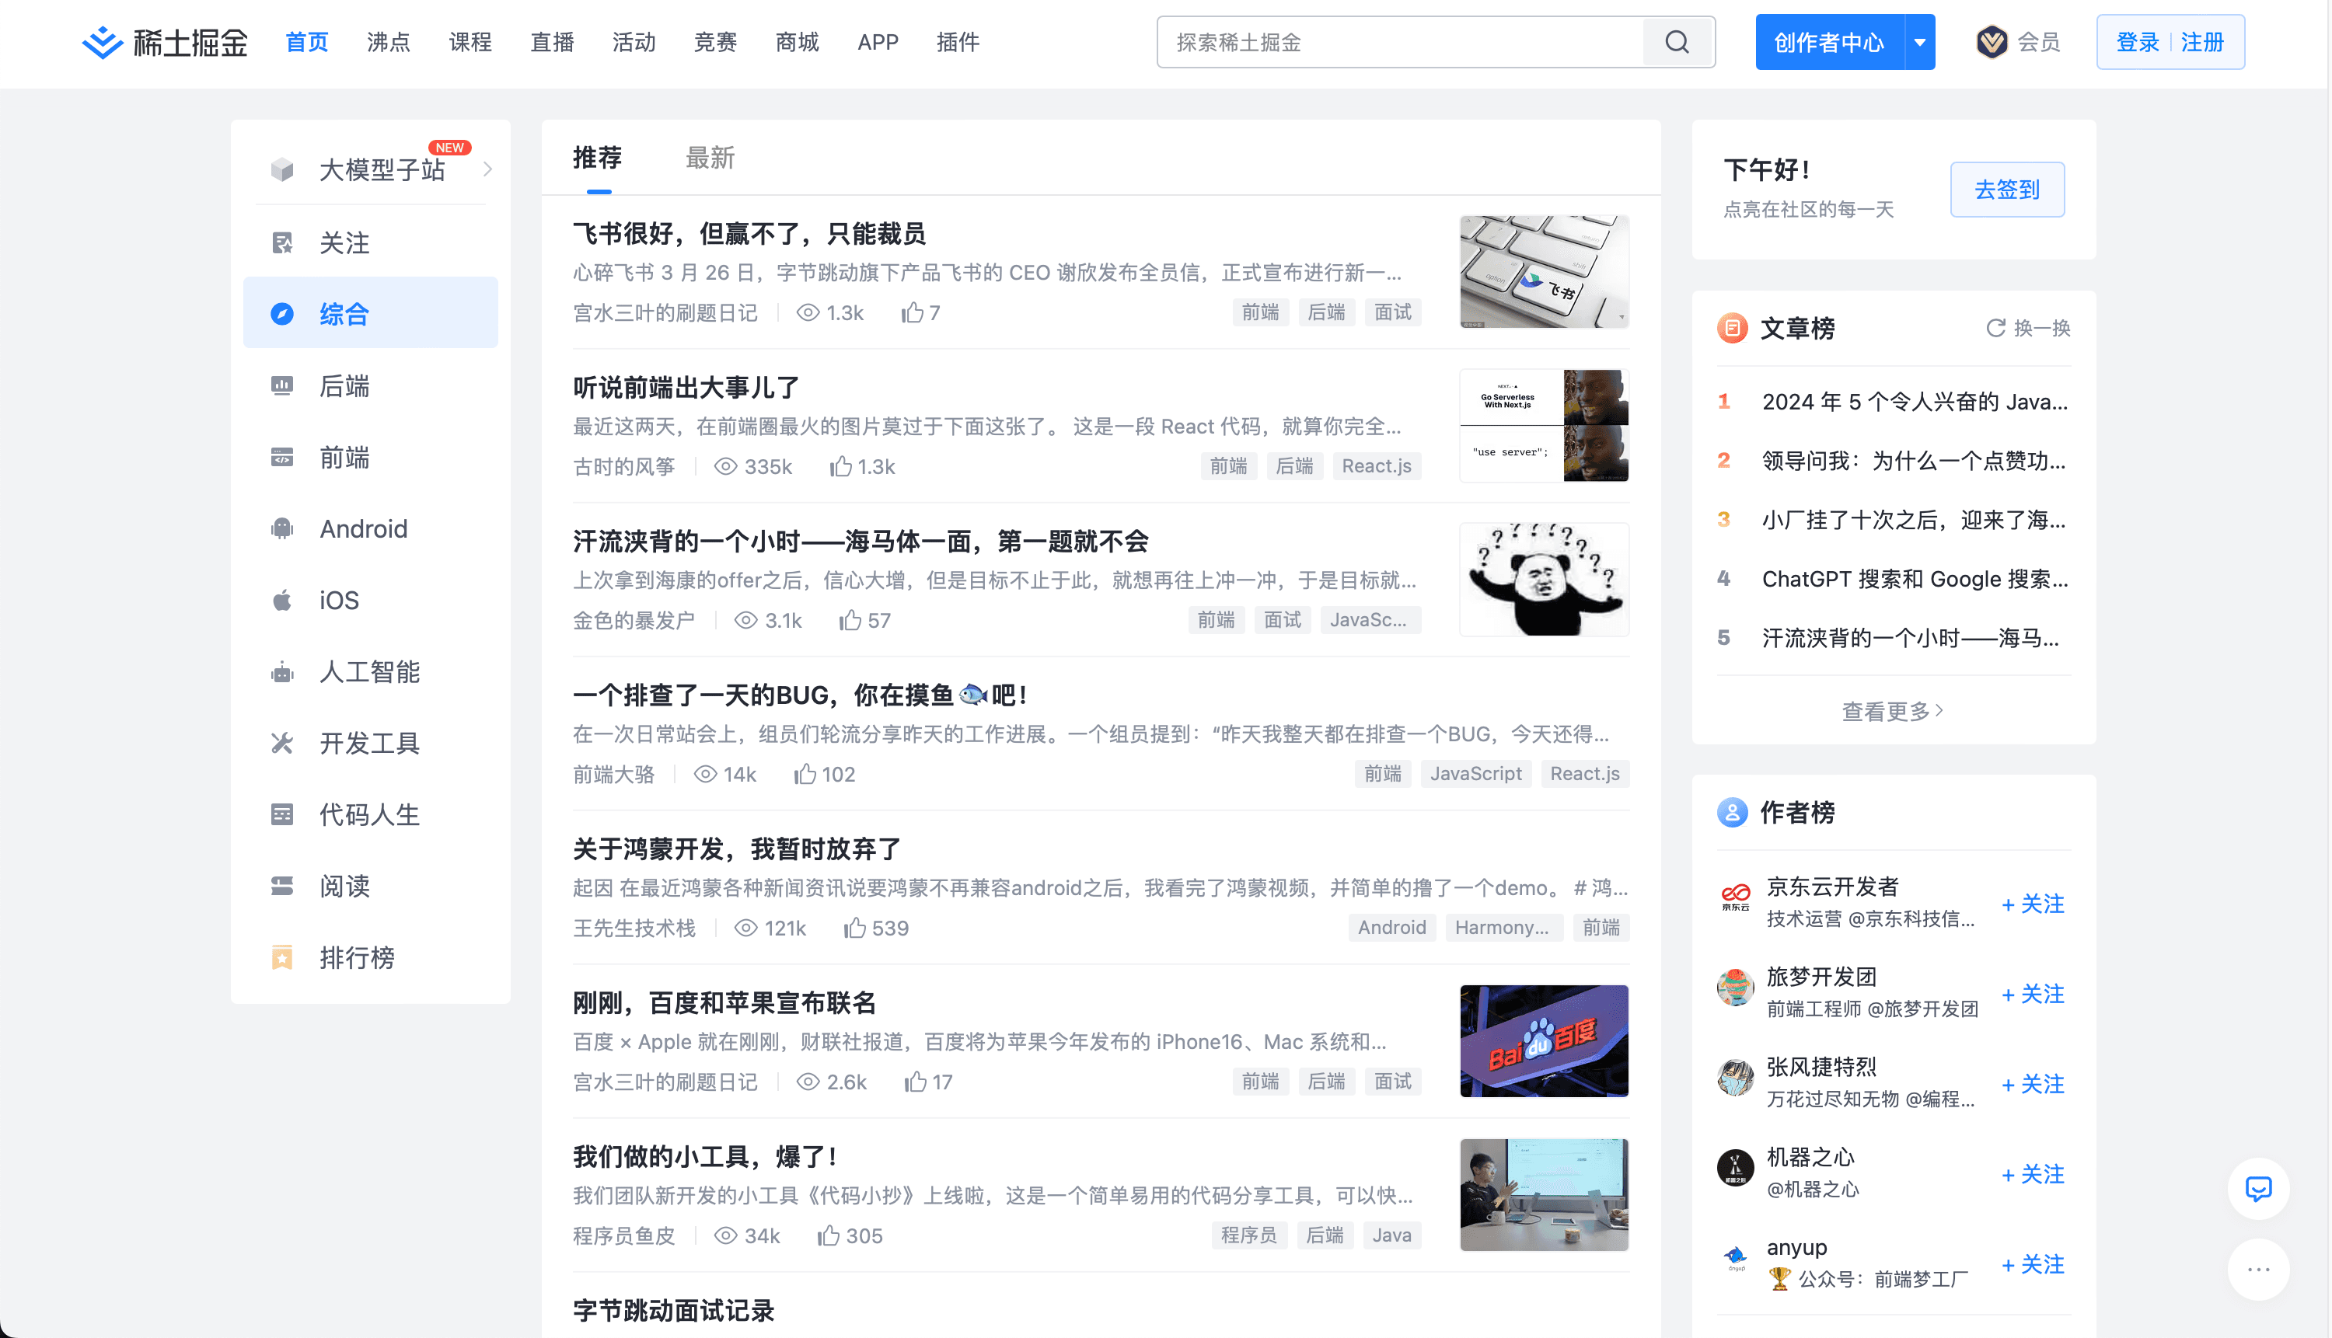This screenshot has height=1338, width=2332.
Task: Open article 字节跳动面试记录
Action: click(674, 1311)
